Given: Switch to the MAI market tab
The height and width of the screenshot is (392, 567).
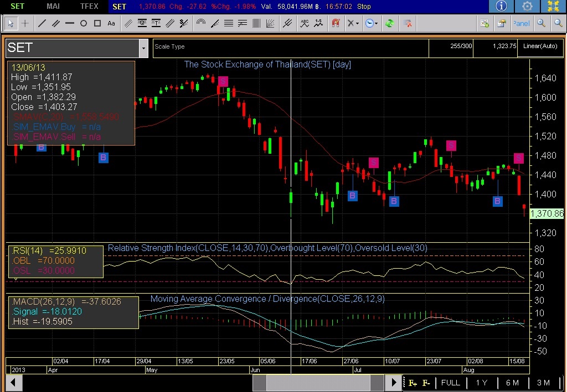Looking at the screenshot, I should 53,6.
